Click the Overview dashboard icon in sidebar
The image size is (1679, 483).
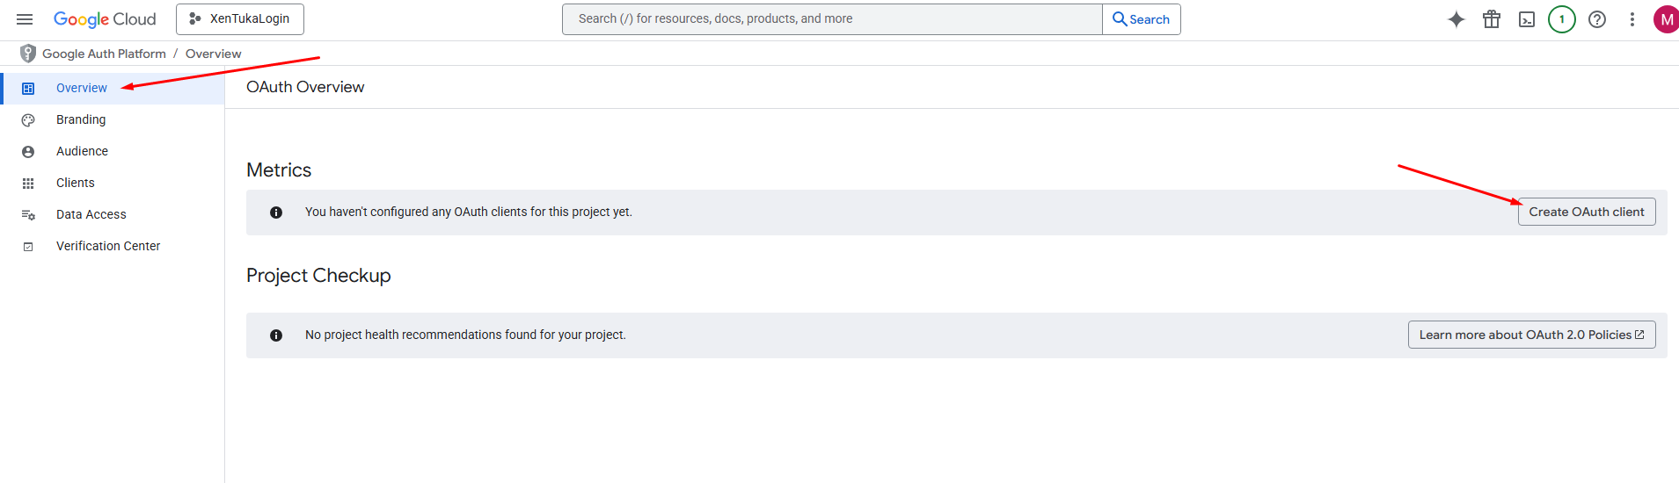[x=28, y=89]
